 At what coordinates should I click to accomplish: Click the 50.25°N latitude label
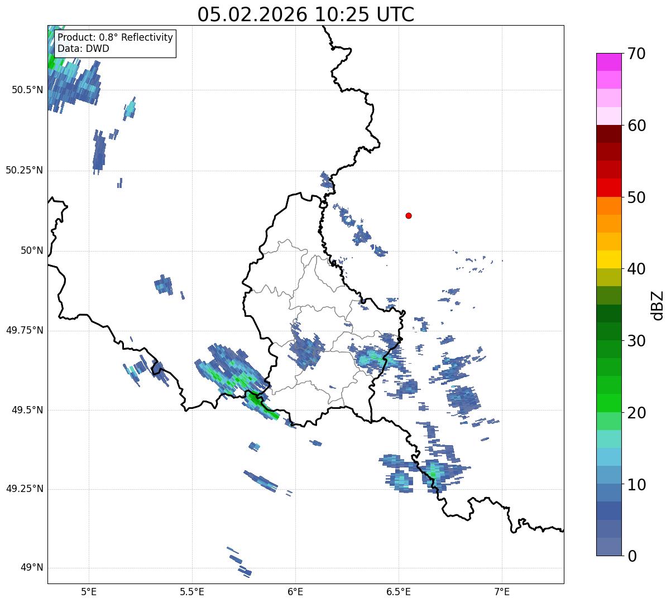pos(24,170)
